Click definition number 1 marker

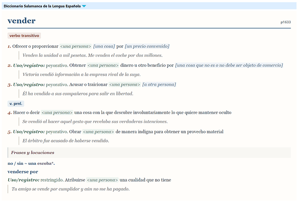(10, 46)
